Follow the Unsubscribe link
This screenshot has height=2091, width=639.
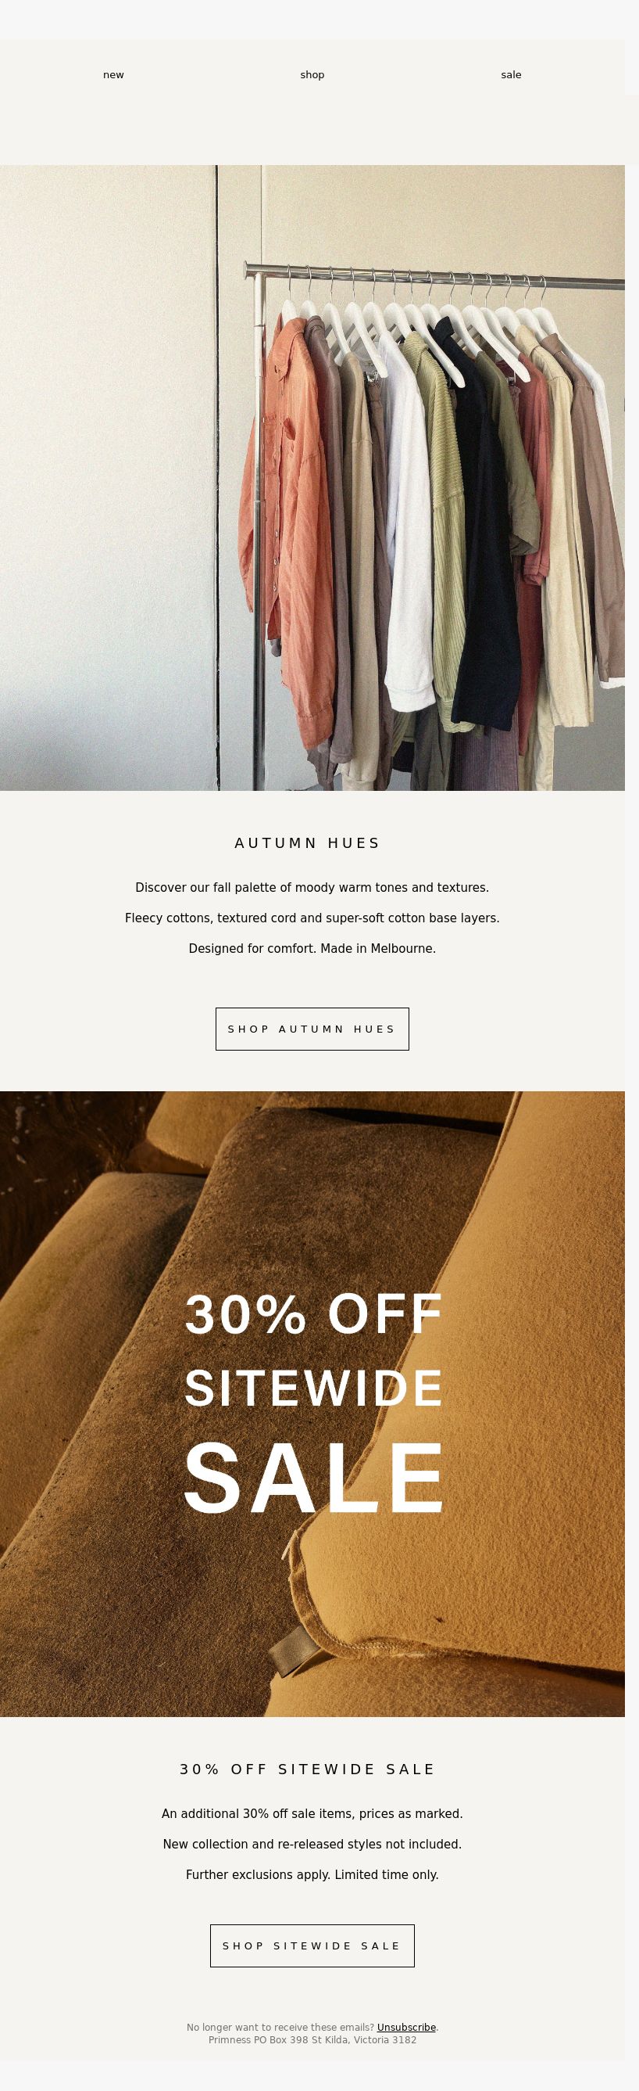[406, 2027]
